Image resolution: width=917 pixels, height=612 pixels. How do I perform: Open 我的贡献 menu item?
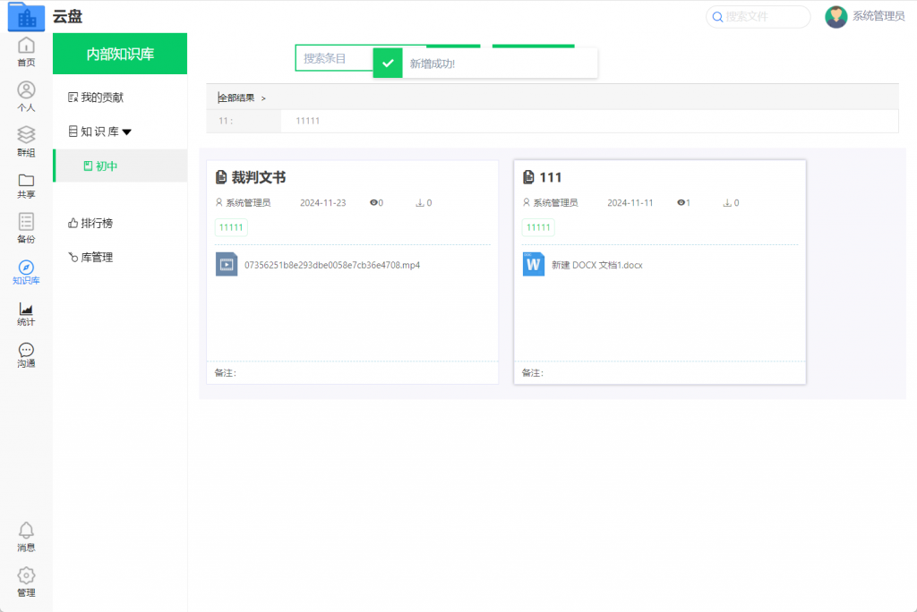[101, 97]
